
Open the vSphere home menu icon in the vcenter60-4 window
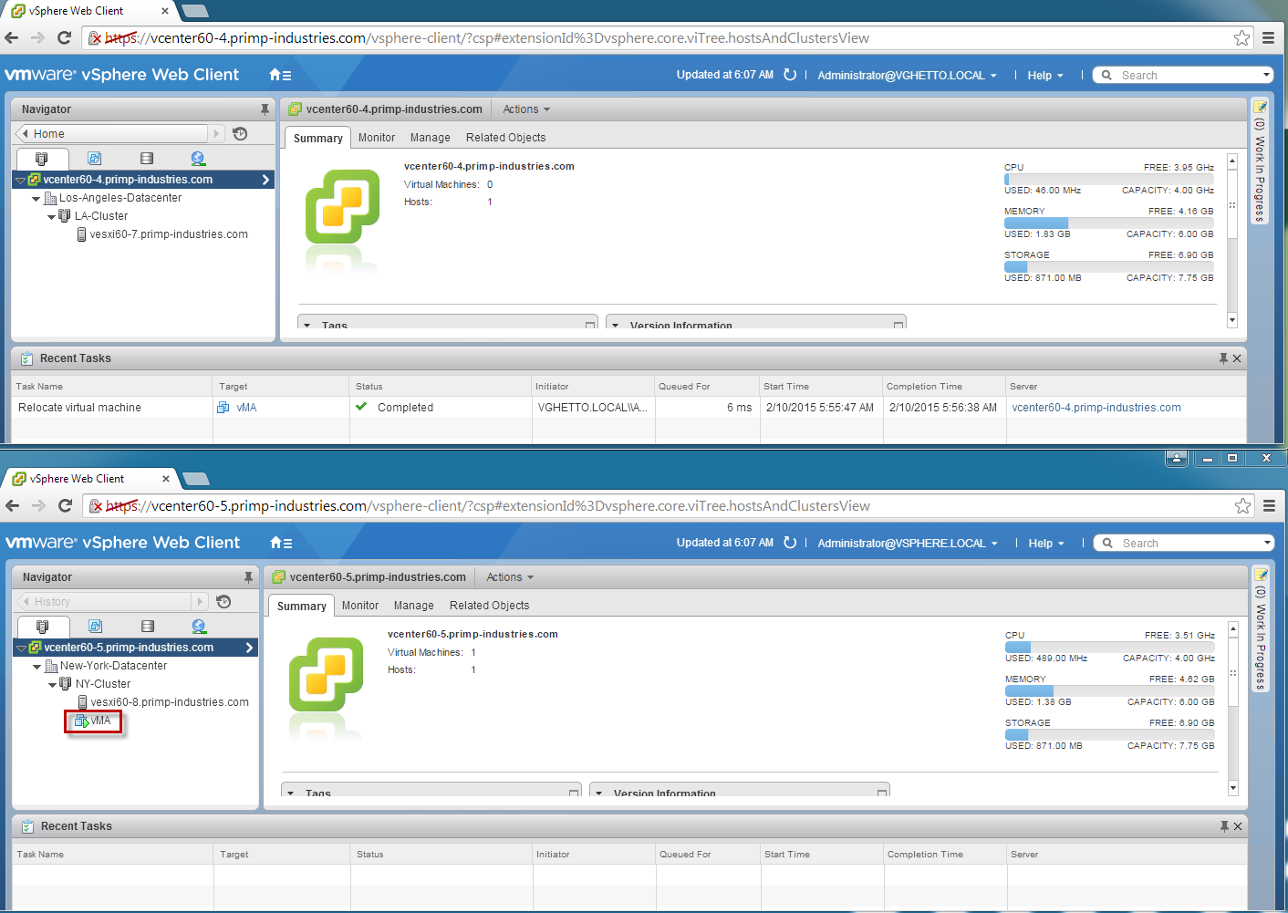[280, 75]
